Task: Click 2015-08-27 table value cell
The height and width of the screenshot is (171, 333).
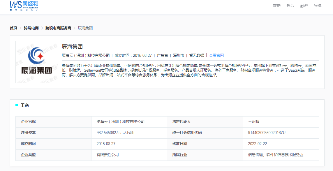Action: point(129,144)
